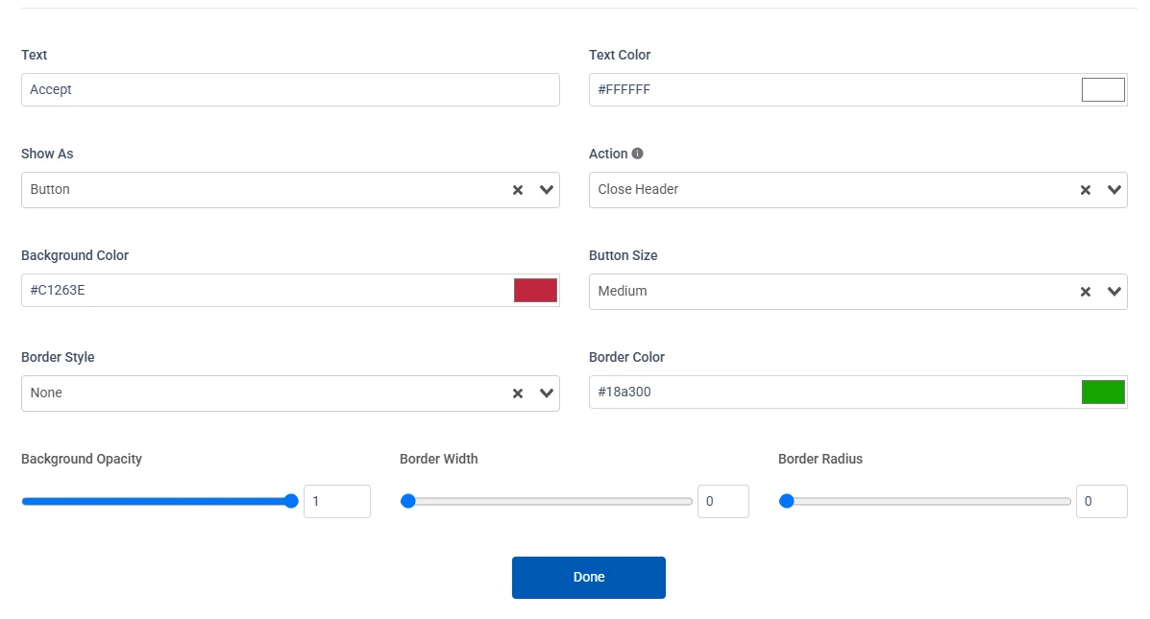This screenshot has width=1150, height=619.
Task: Click the red Background Color swatch
Action: pyautogui.click(x=534, y=289)
